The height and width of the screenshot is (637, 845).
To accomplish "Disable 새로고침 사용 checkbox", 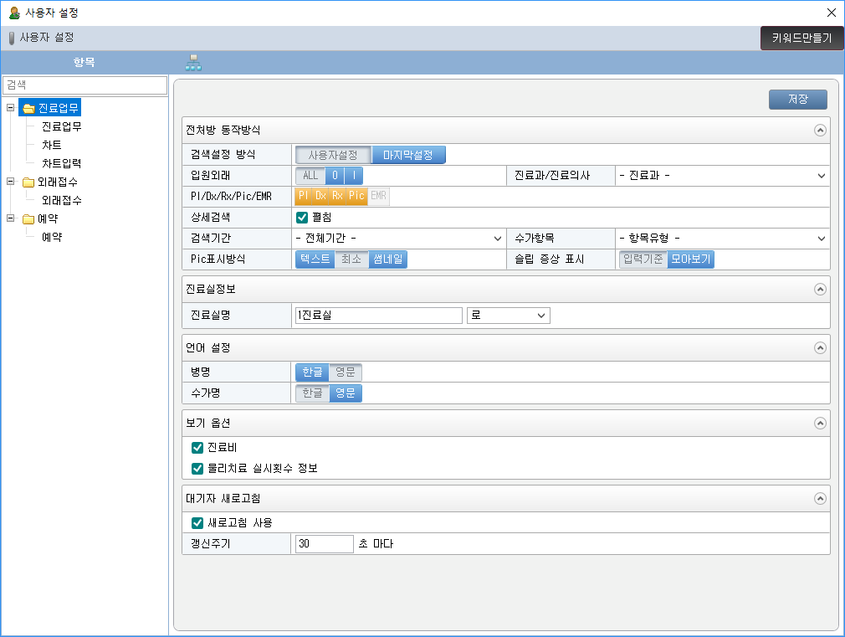I will click(198, 523).
